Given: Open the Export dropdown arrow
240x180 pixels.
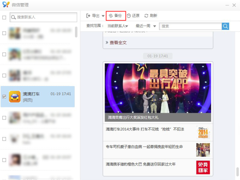Looking at the screenshot, I should [x=103, y=16].
